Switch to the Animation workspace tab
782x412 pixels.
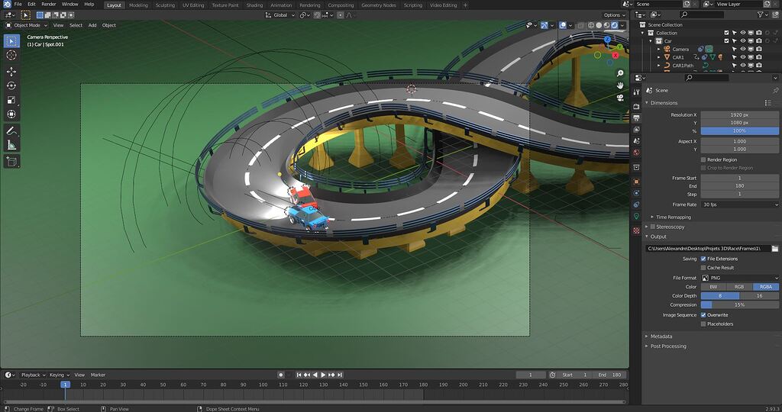point(281,5)
